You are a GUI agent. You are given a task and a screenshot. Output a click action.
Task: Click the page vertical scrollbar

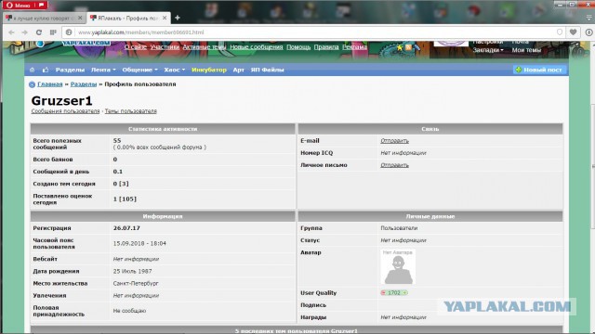coord(592,167)
